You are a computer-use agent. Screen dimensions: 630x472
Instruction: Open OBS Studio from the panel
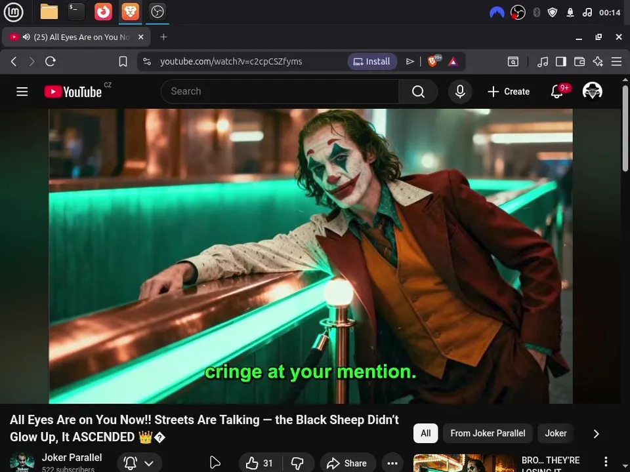click(x=157, y=12)
